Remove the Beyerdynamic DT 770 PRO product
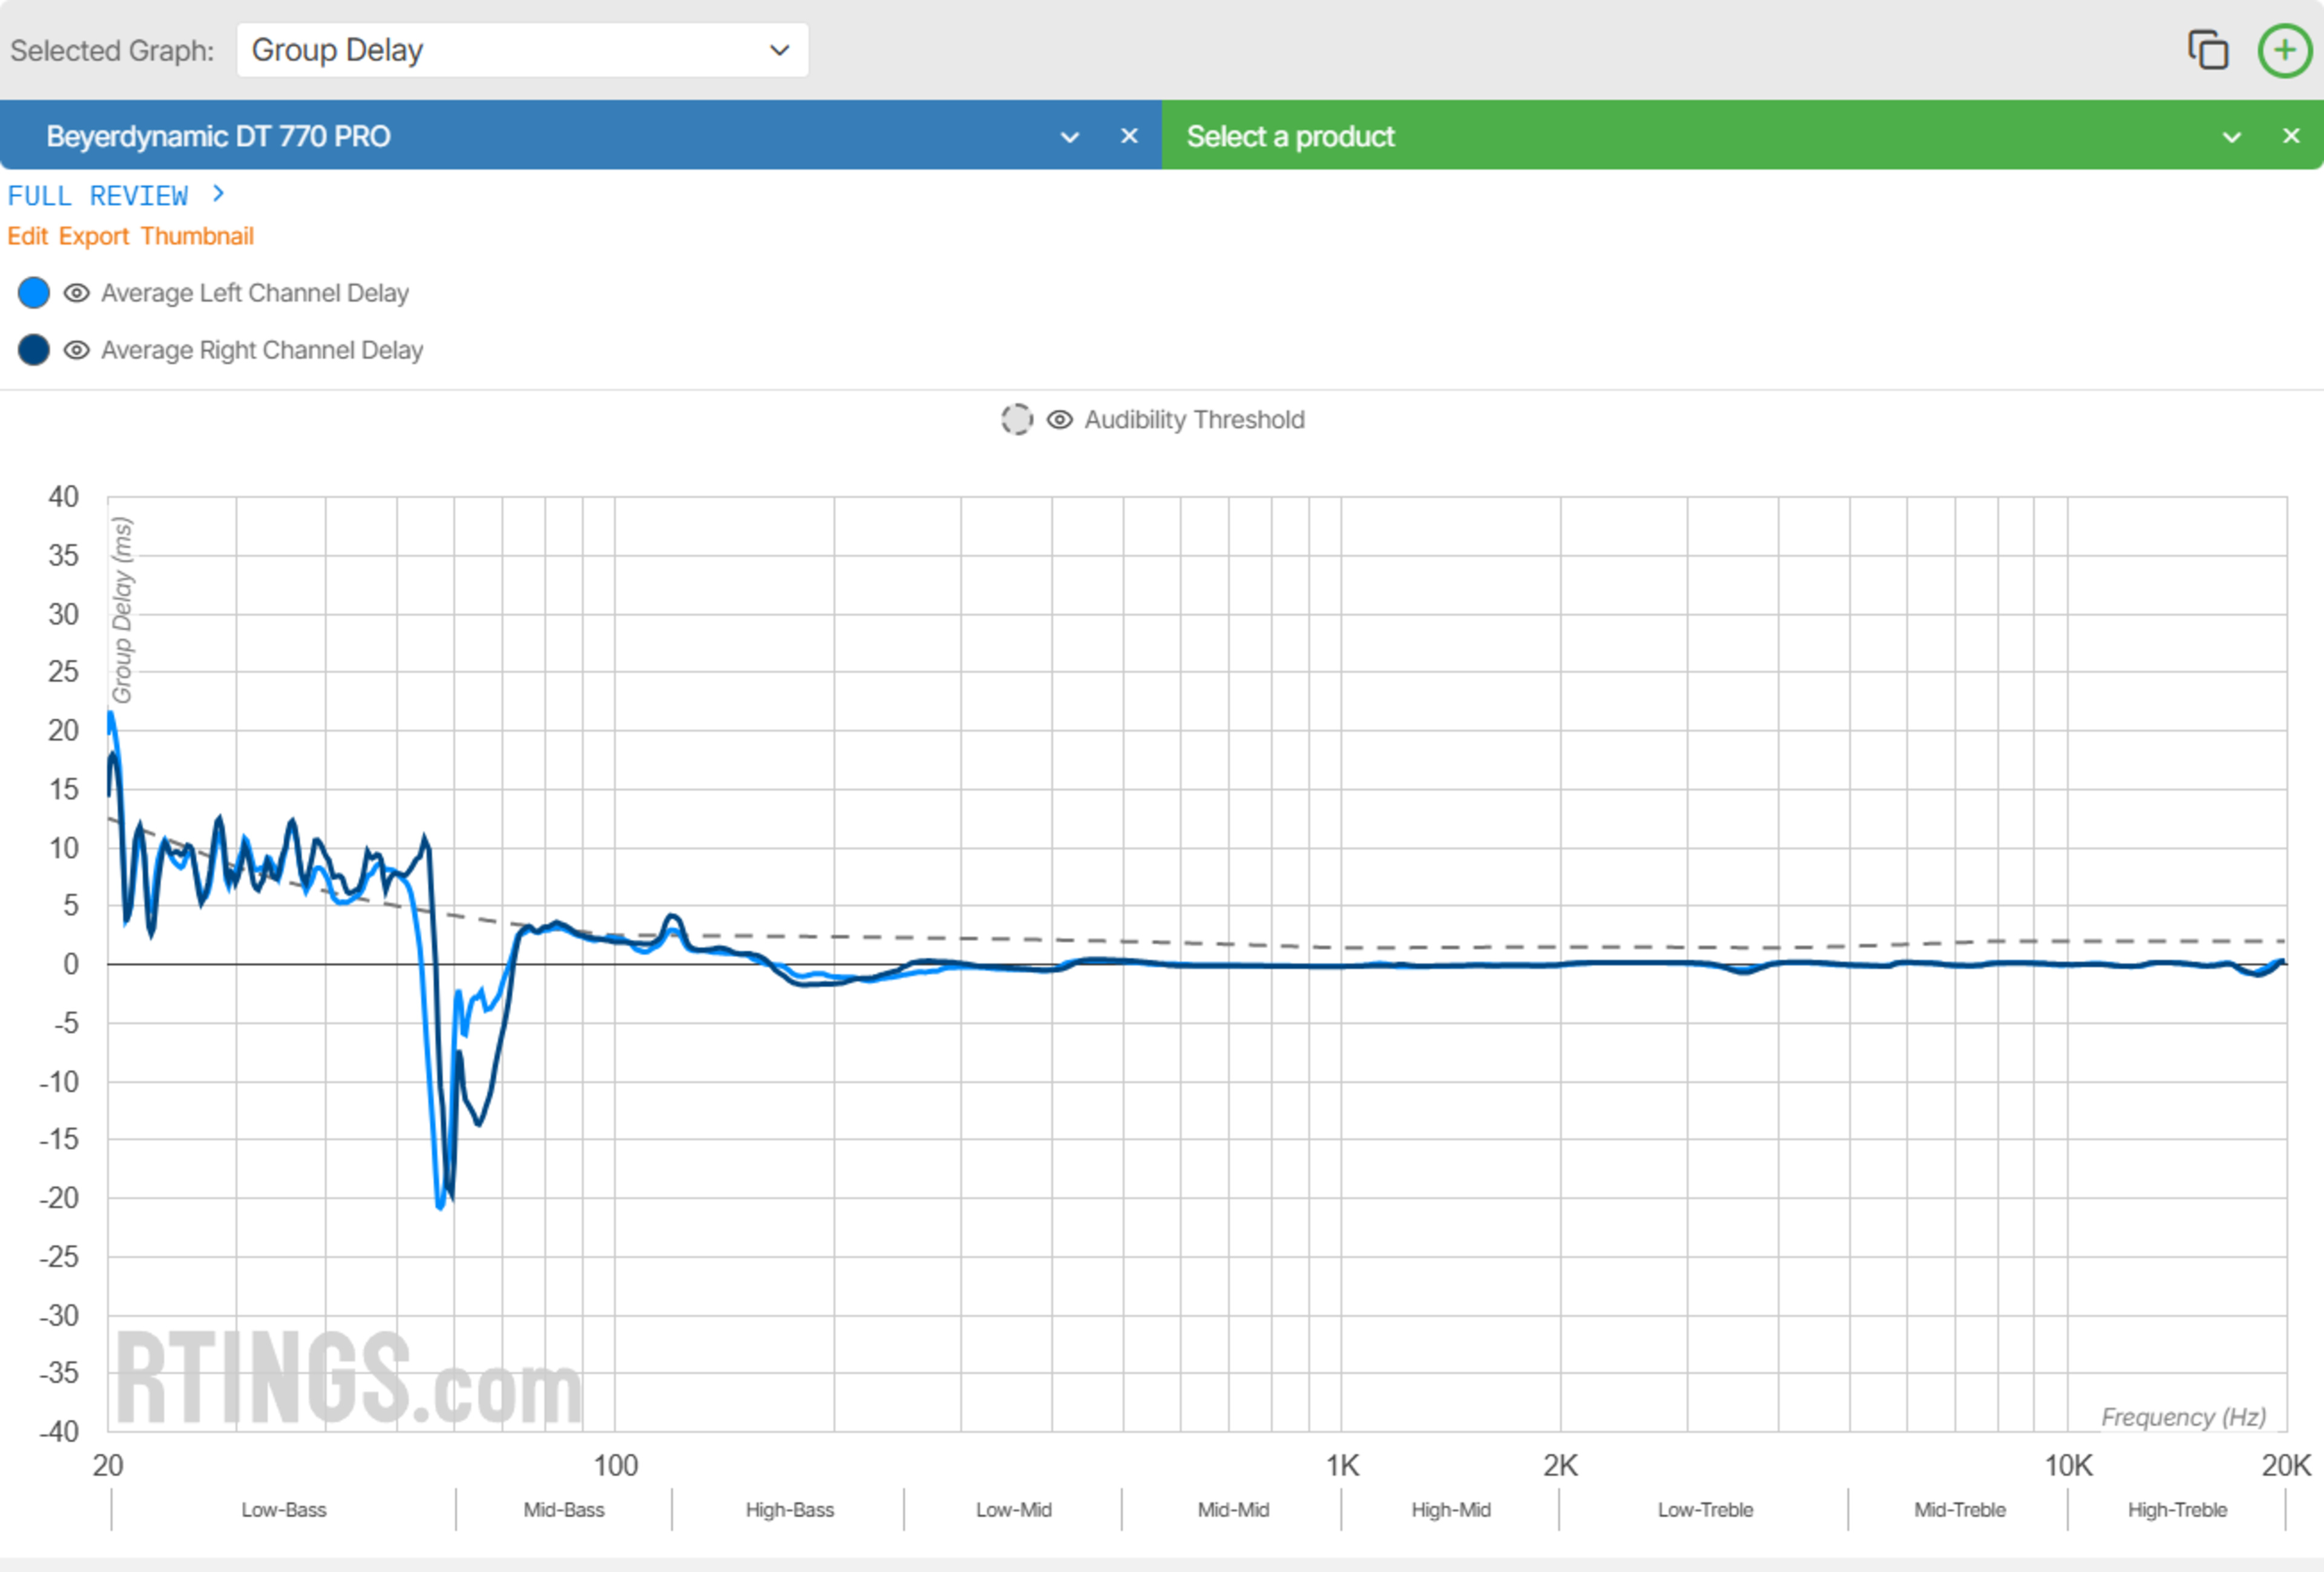The width and height of the screenshot is (2324, 1572). coord(1129,136)
